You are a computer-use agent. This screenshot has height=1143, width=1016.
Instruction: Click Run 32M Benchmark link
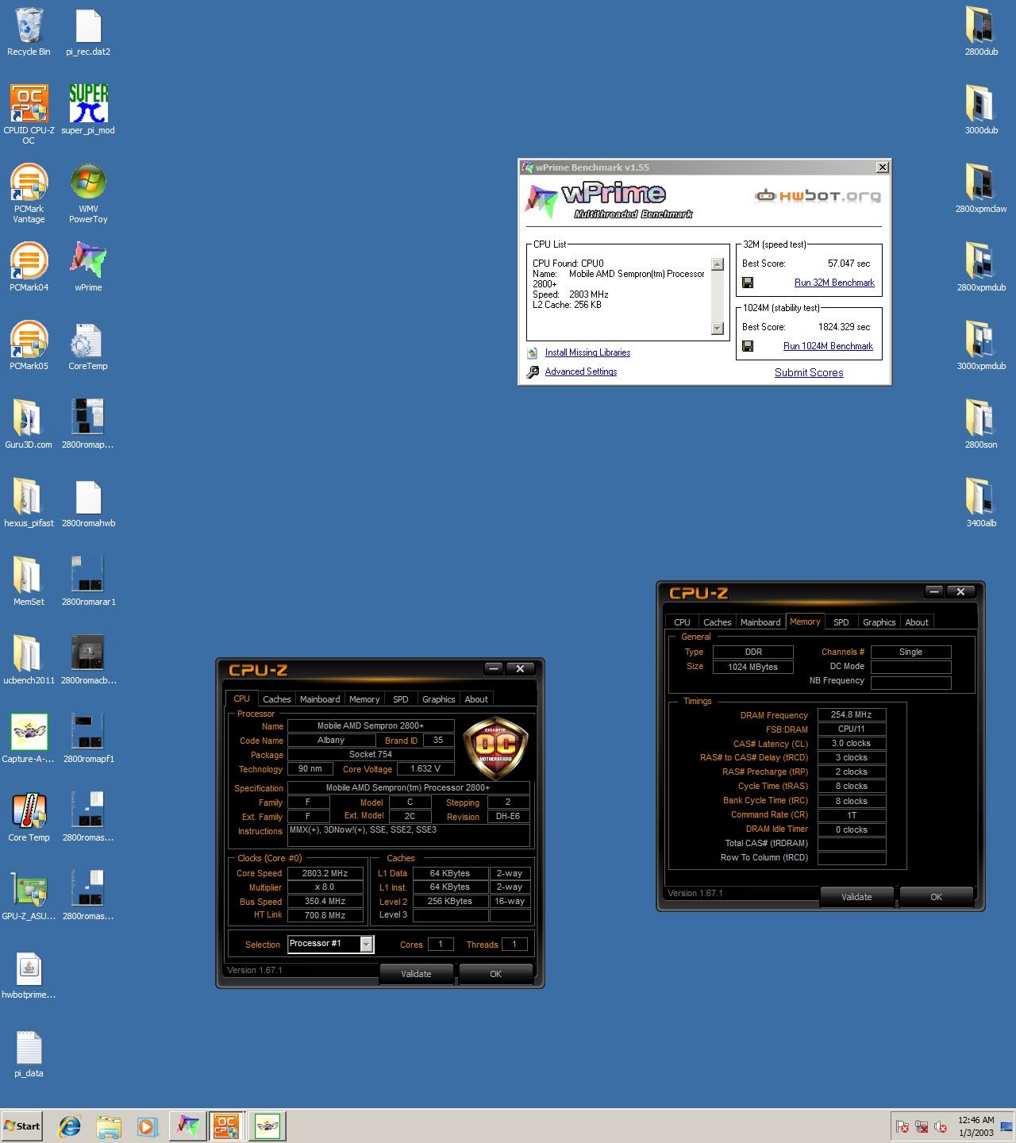pyautogui.click(x=834, y=283)
